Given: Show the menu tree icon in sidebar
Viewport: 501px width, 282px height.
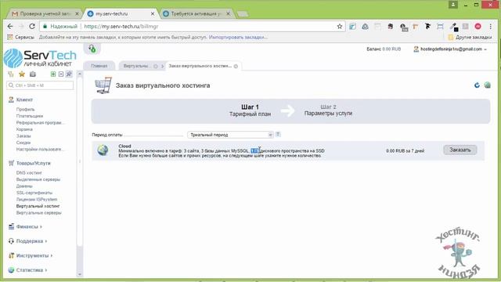Looking at the screenshot, I should coord(11,74).
